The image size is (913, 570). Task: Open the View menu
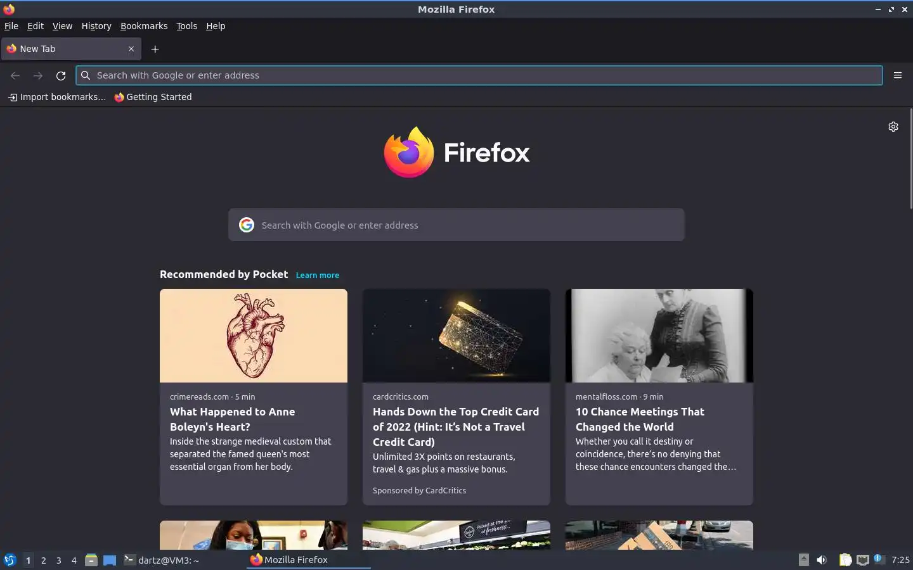coord(62,26)
